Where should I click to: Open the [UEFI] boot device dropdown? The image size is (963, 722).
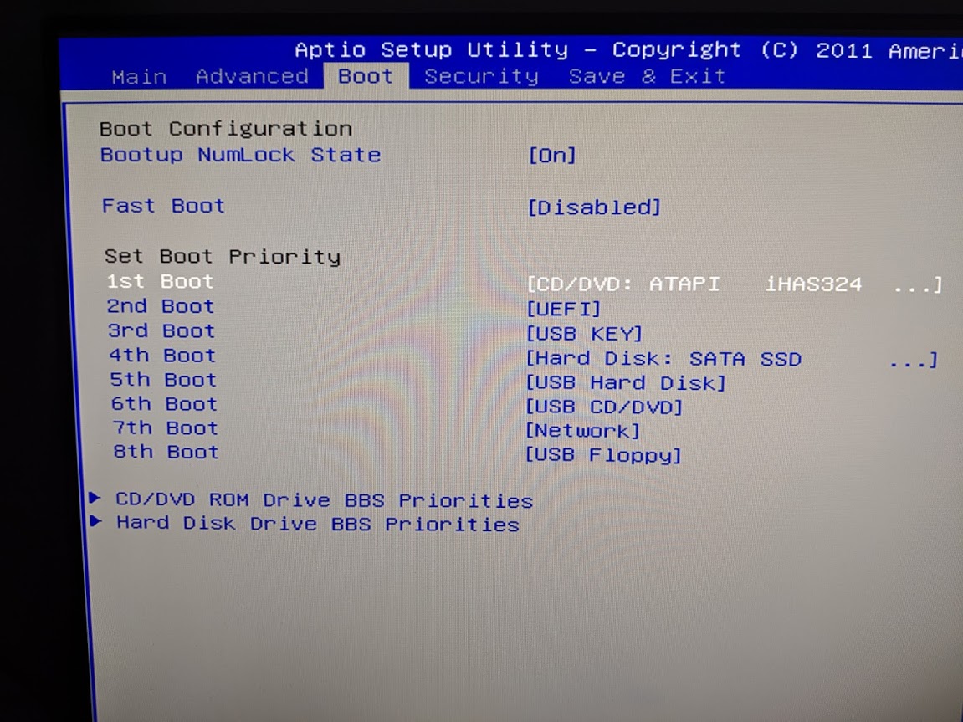[x=563, y=309]
